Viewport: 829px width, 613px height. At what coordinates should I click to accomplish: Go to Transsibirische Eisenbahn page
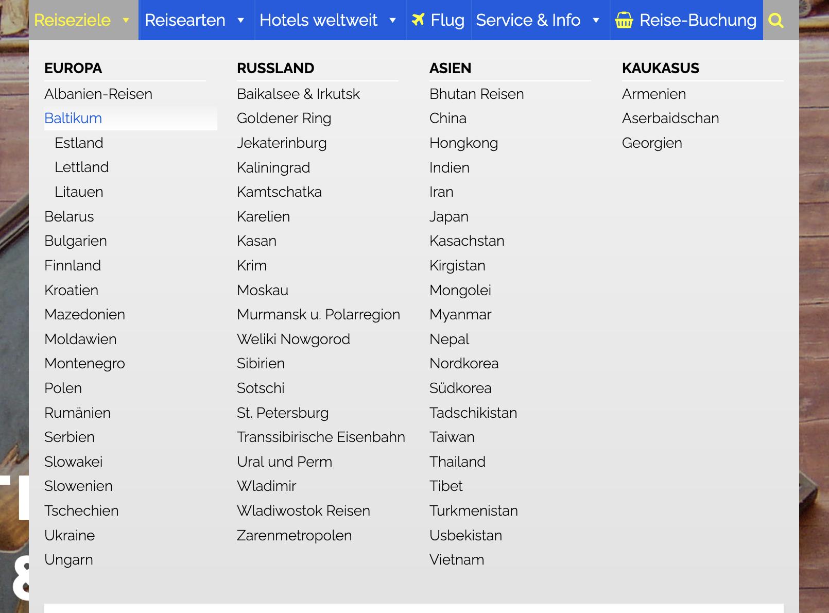point(321,437)
